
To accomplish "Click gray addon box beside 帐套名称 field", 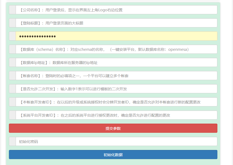I will (12, 76).
